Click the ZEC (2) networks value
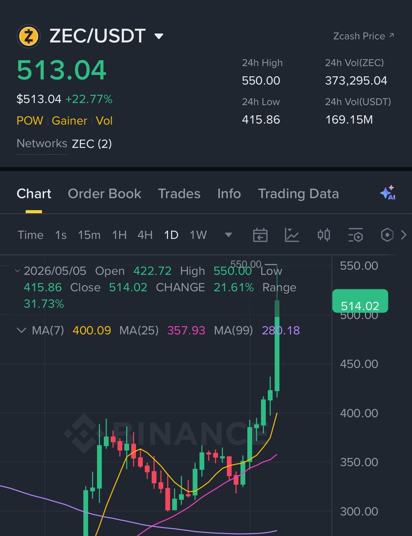Screen dimensions: 412x536 [x=92, y=144]
